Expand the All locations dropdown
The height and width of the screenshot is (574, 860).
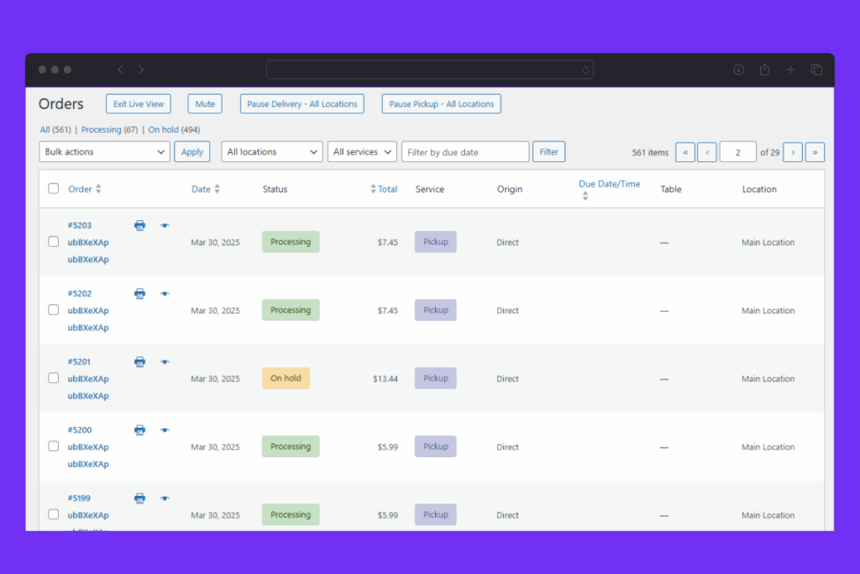click(272, 152)
